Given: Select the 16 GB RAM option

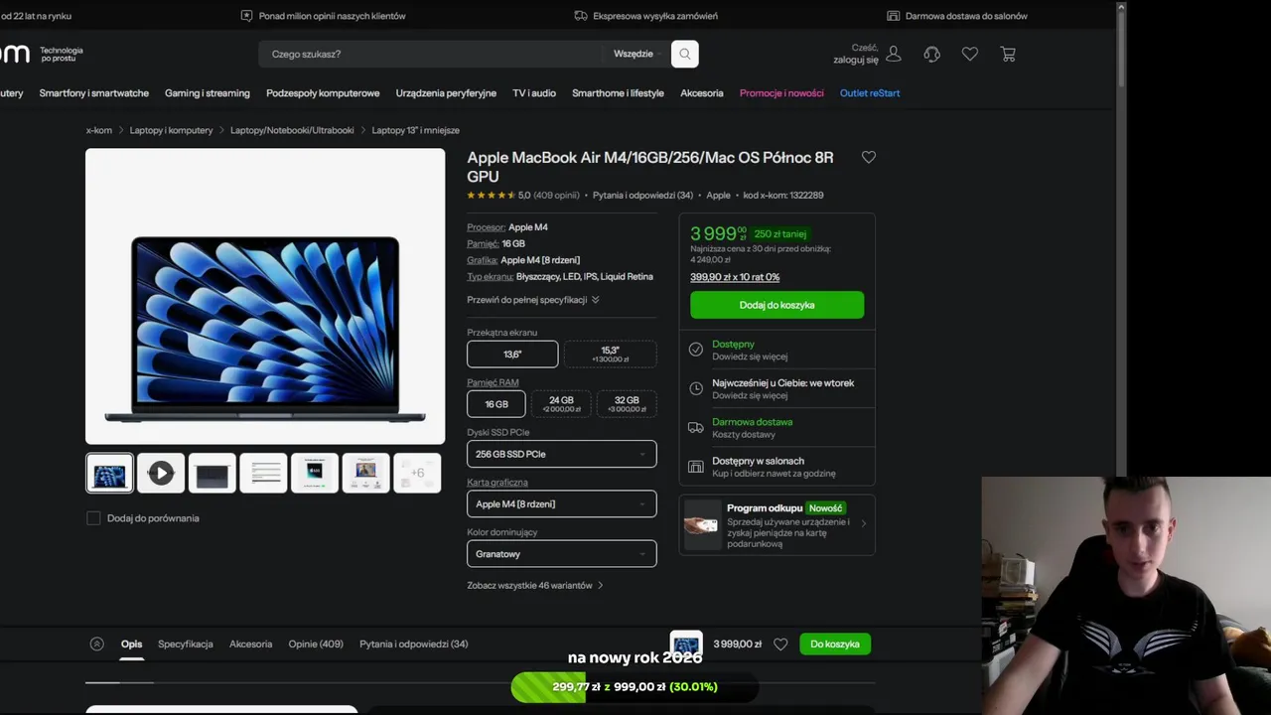Looking at the screenshot, I should click(496, 404).
